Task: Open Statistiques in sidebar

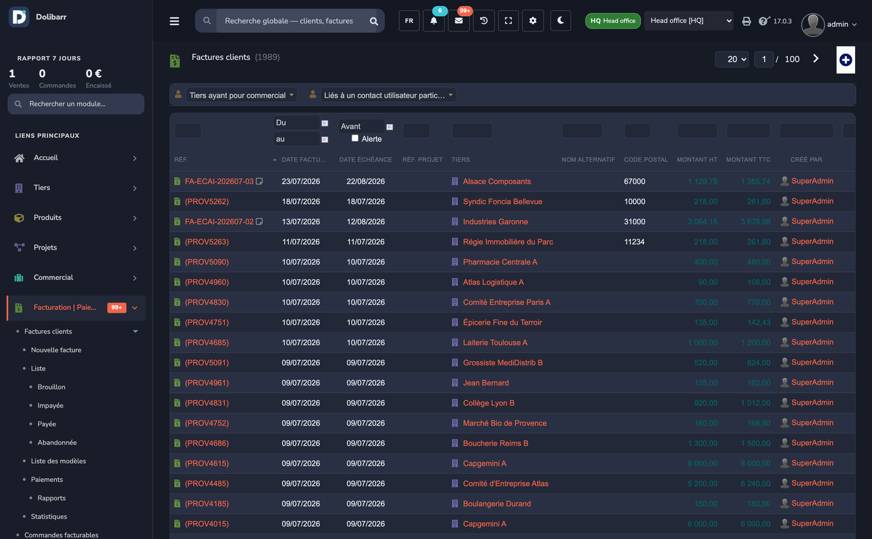Action: point(49,517)
